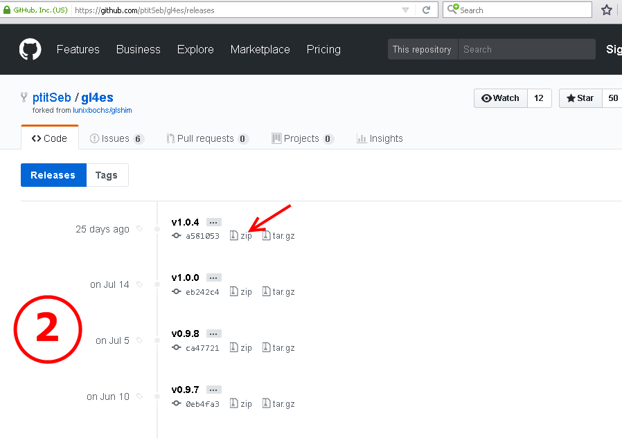
Task: Click the commit icon beside 0eb4fa3
Action: [176, 403]
